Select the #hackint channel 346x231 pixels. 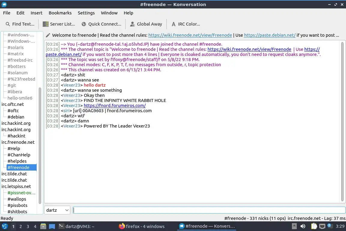(x=16, y=136)
